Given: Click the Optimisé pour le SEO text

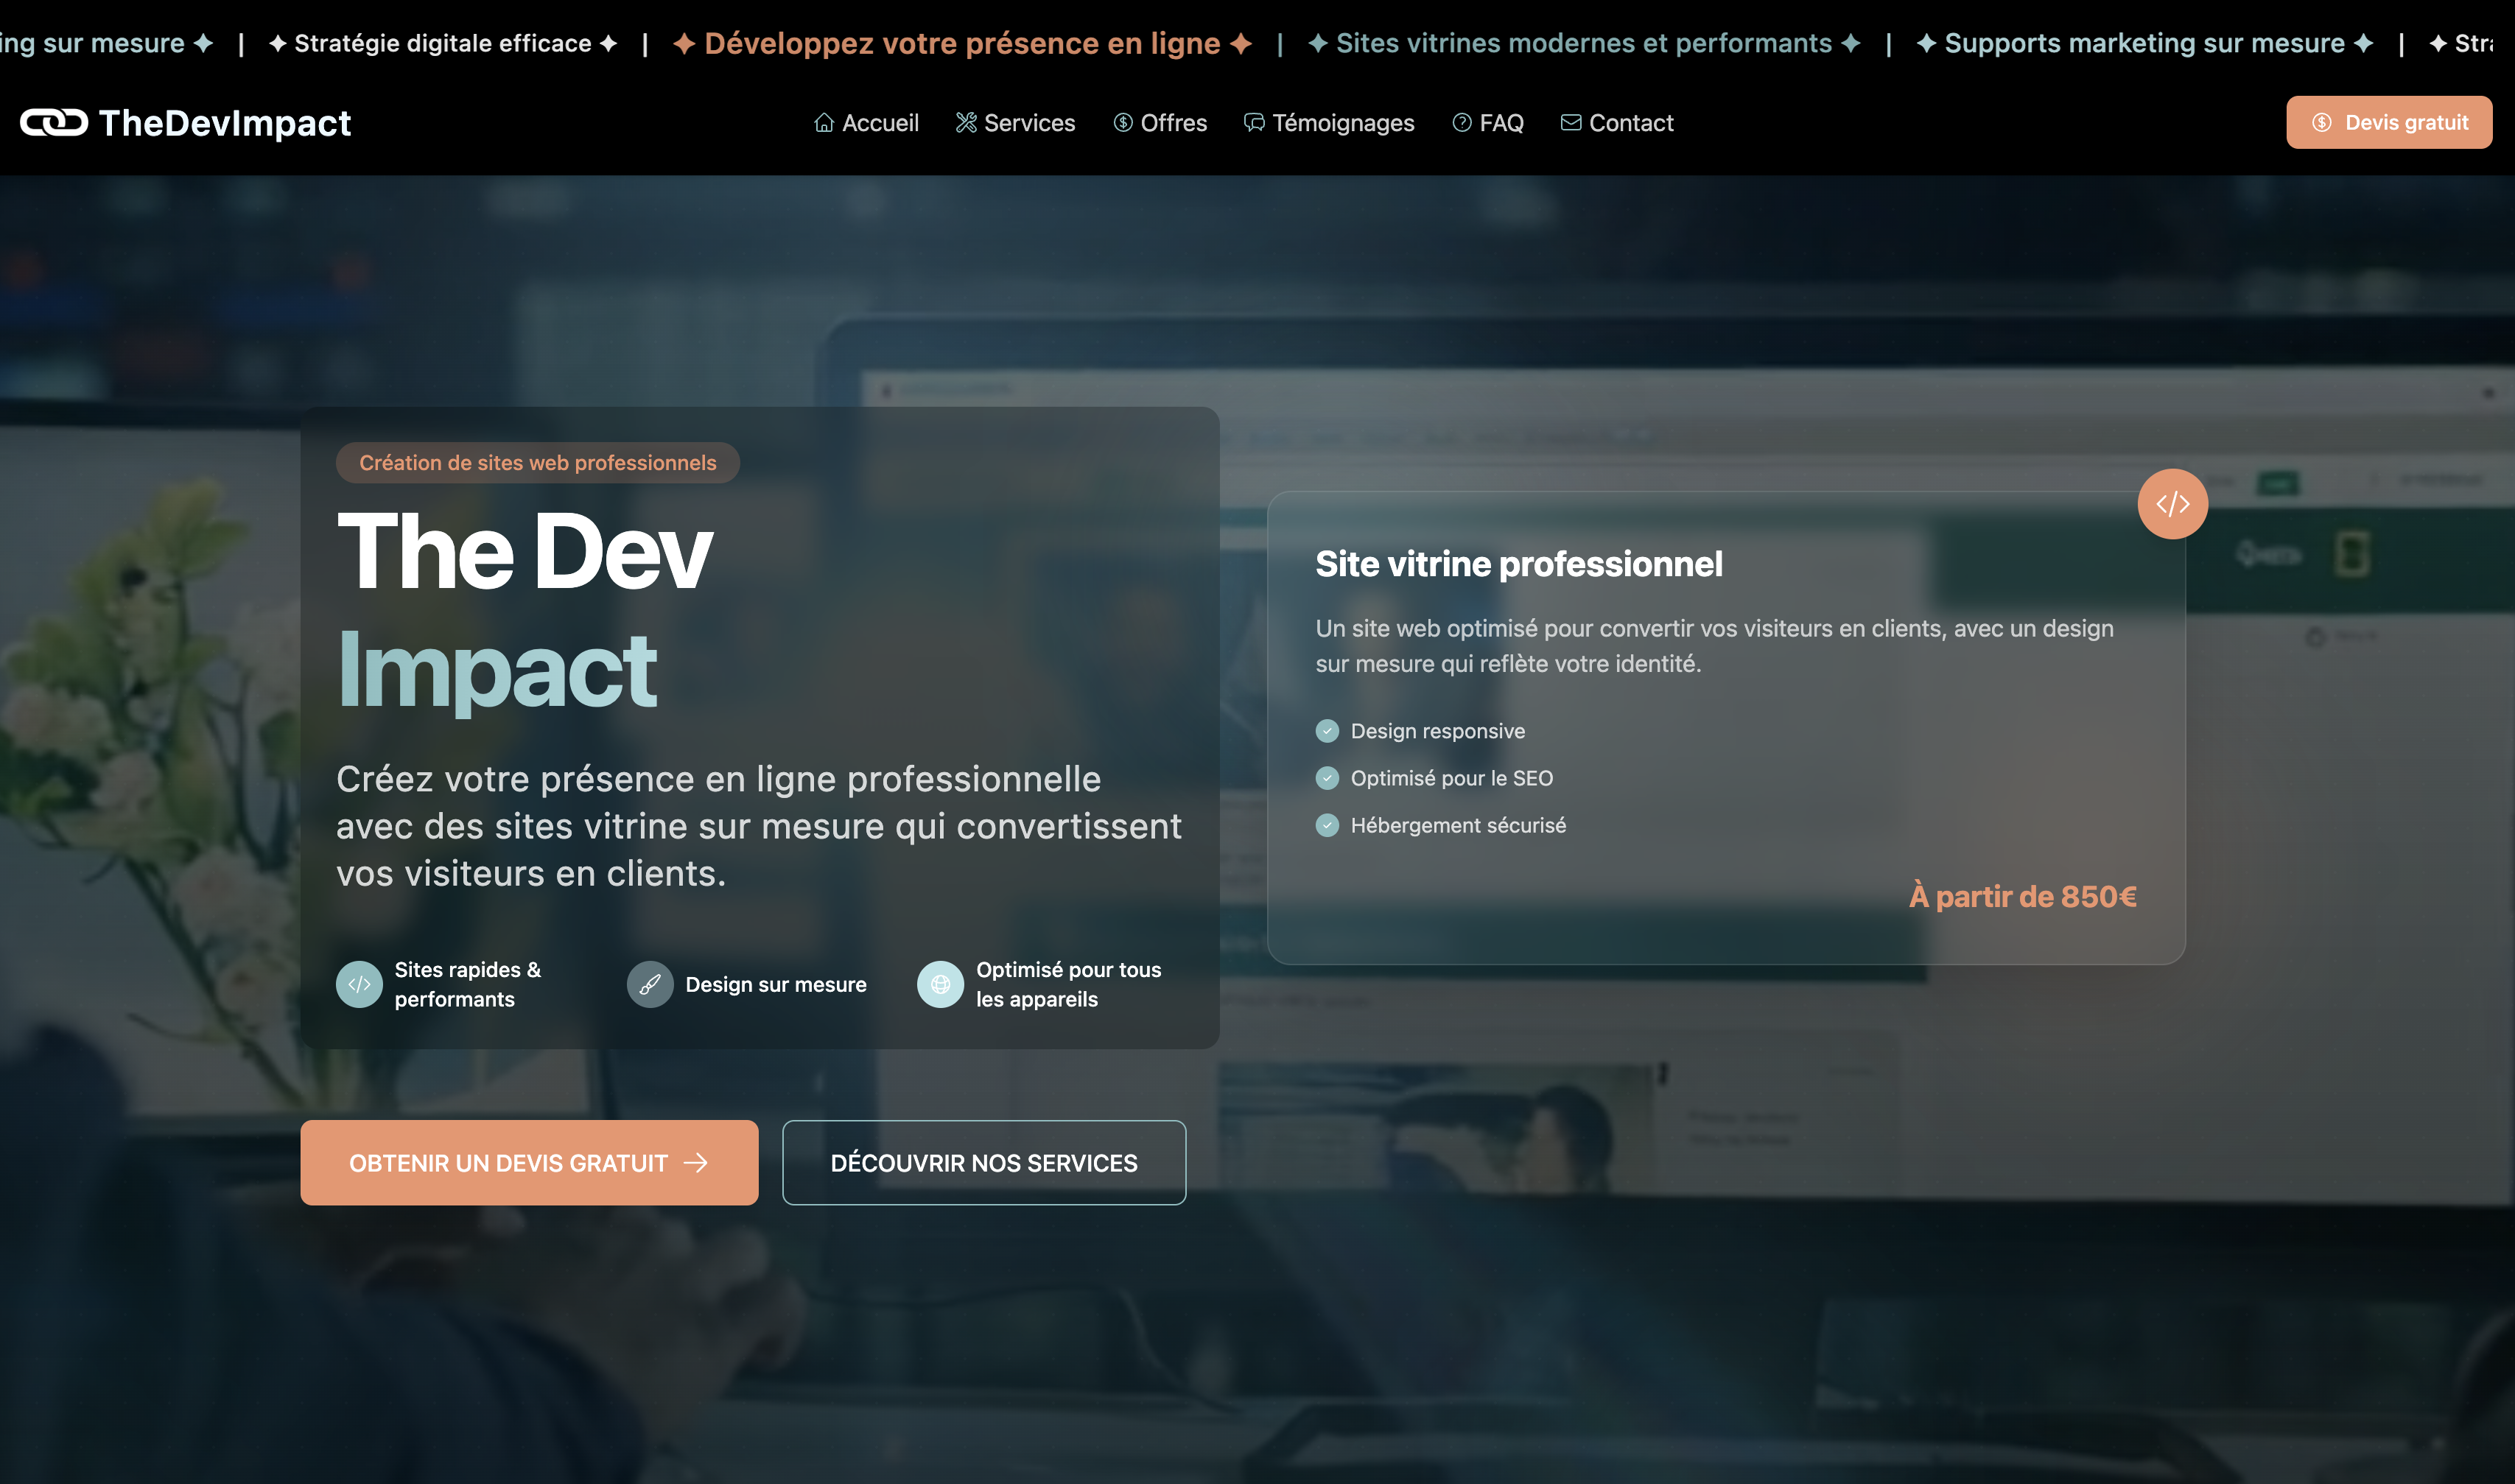Looking at the screenshot, I should [x=1451, y=778].
